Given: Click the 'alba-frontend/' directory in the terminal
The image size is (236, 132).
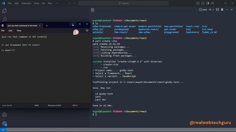Looking at the screenshot, I should coord(102,26).
